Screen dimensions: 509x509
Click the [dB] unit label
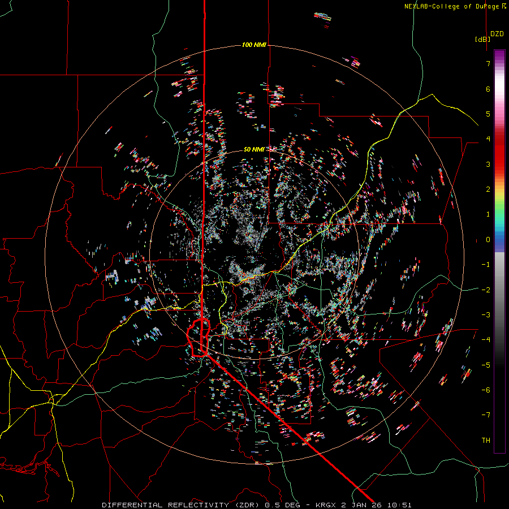point(483,39)
